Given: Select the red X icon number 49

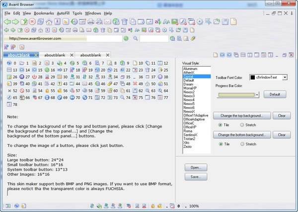Looking at the screenshot, I should tap(135, 84).
